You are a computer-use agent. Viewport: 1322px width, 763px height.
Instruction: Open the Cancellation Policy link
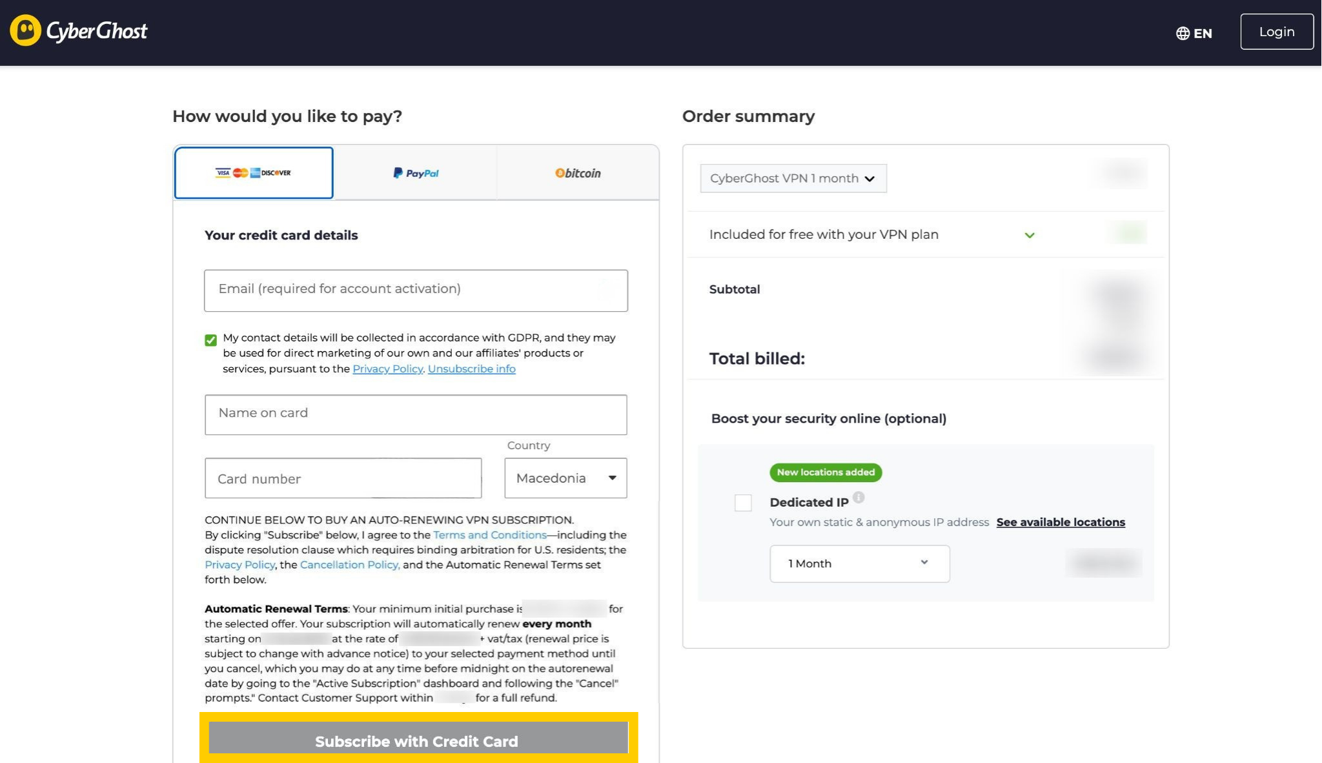pos(350,565)
